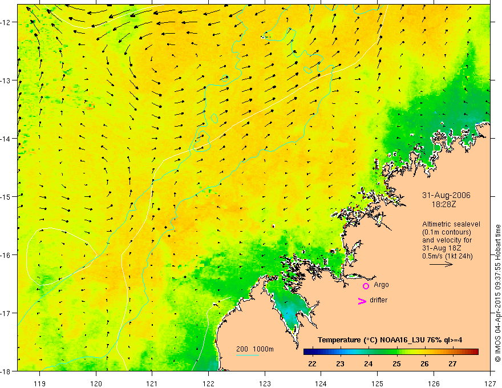Click the longitude axis label 127
The width and height of the screenshot is (502, 388).
point(490,383)
